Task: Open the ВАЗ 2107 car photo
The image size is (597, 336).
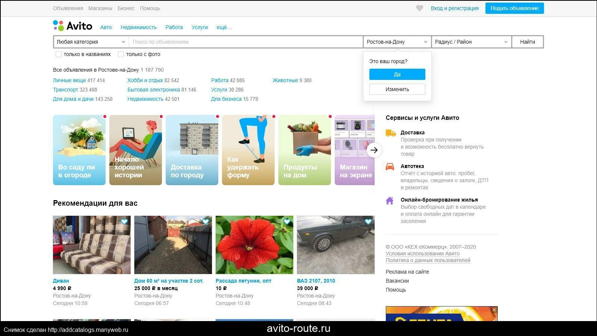Action: click(336, 245)
